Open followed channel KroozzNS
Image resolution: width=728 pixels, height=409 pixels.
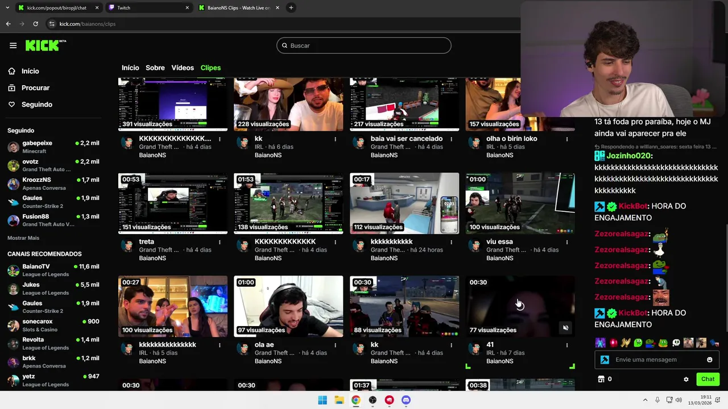coord(53,183)
